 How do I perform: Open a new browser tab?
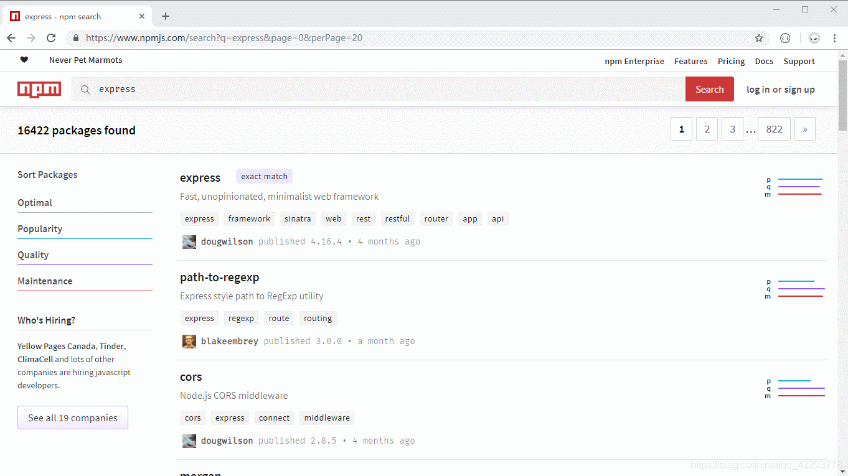(166, 16)
